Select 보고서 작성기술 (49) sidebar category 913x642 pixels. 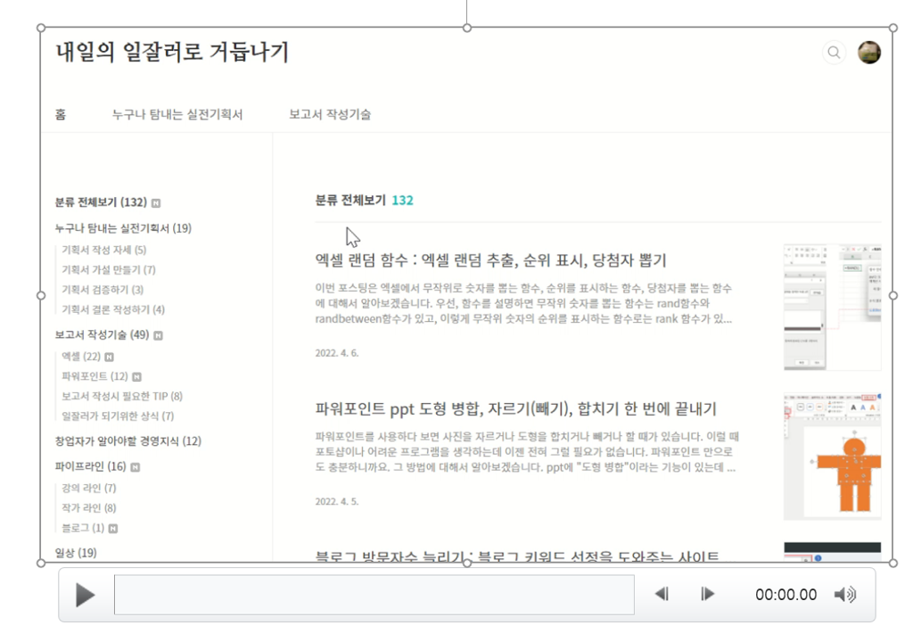[102, 334]
